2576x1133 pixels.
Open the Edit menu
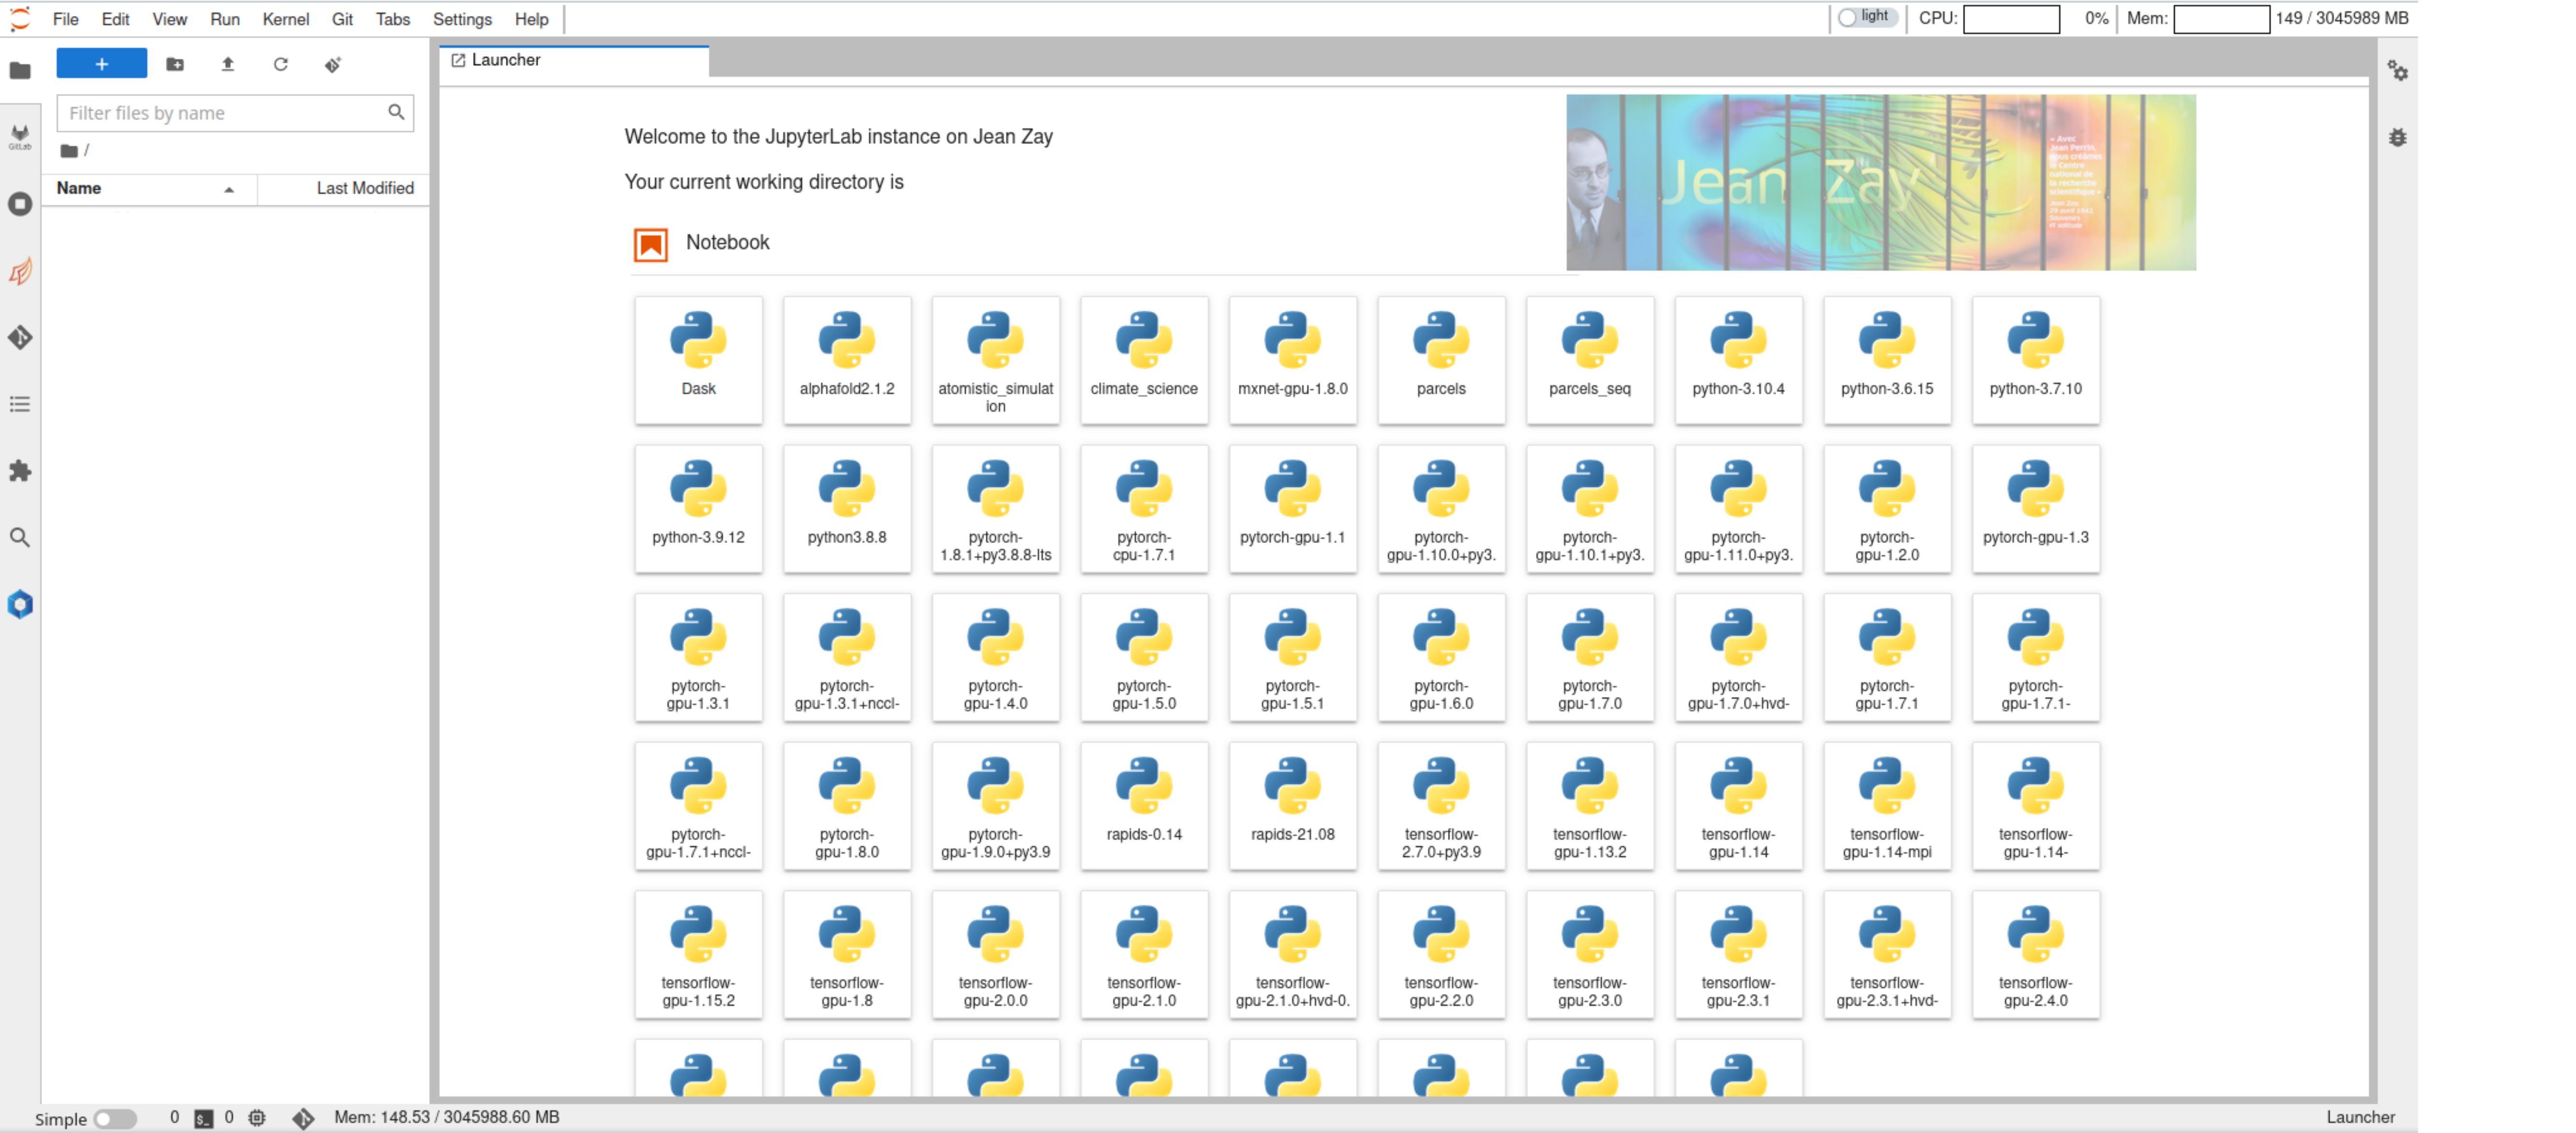point(115,19)
